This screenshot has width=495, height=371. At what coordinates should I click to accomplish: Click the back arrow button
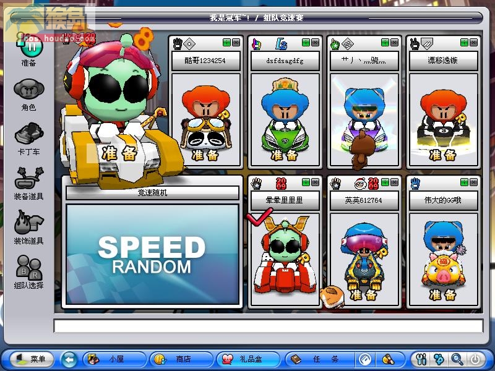click(69, 359)
